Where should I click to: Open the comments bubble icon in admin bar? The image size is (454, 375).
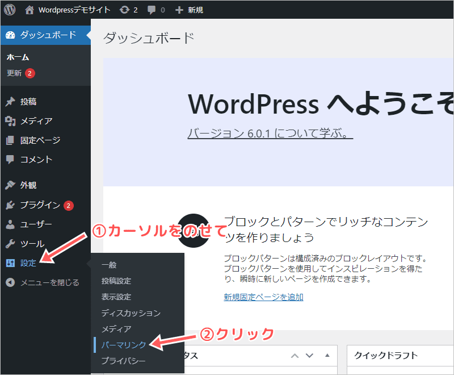[x=152, y=10]
